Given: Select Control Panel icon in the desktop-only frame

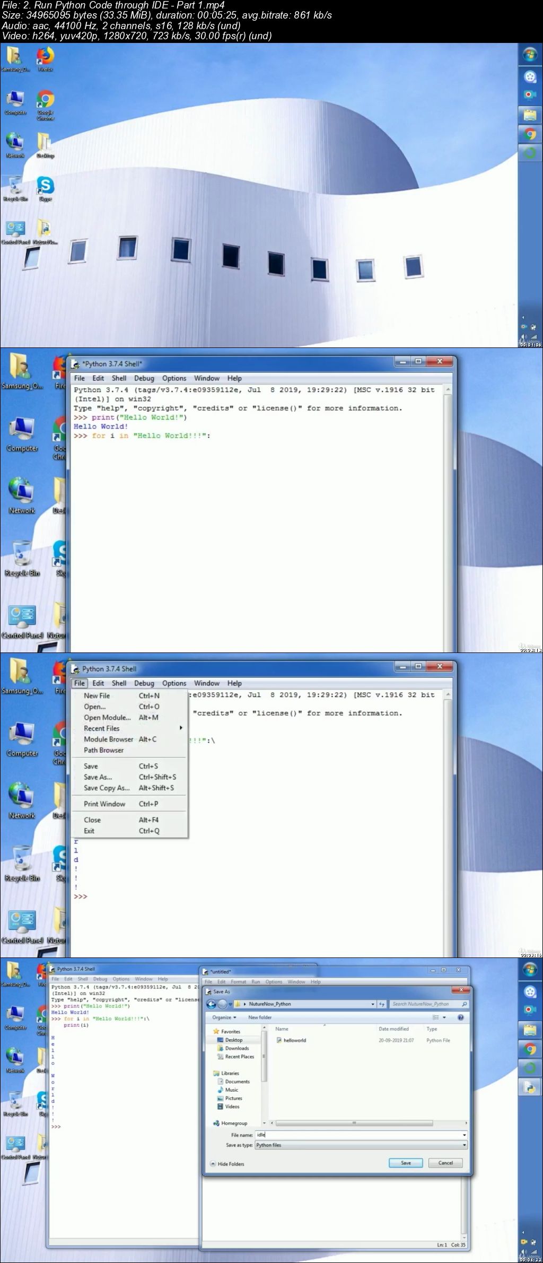Looking at the screenshot, I should click(x=15, y=232).
